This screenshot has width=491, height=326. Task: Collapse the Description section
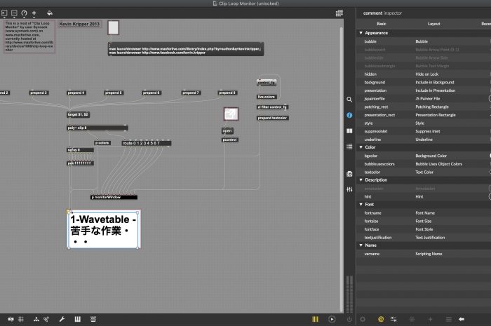(361, 180)
